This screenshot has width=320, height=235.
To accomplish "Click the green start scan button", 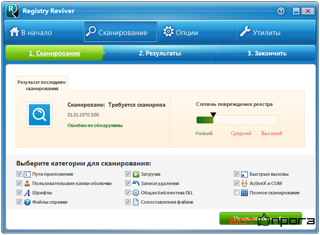I will (x=261, y=219).
